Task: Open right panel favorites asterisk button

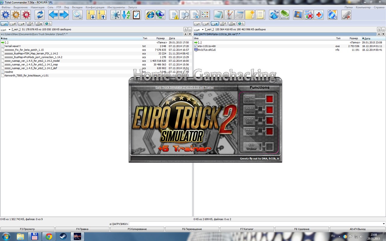Action: 379,34
